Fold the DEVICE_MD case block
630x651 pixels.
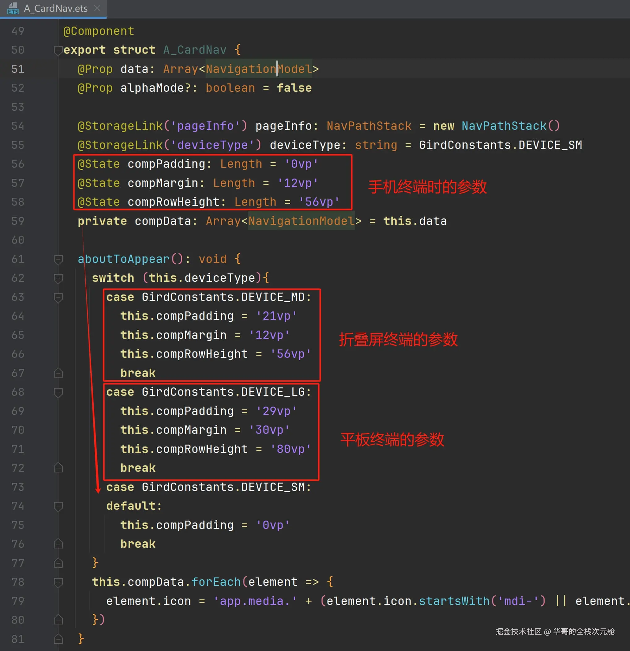coord(58,297)
